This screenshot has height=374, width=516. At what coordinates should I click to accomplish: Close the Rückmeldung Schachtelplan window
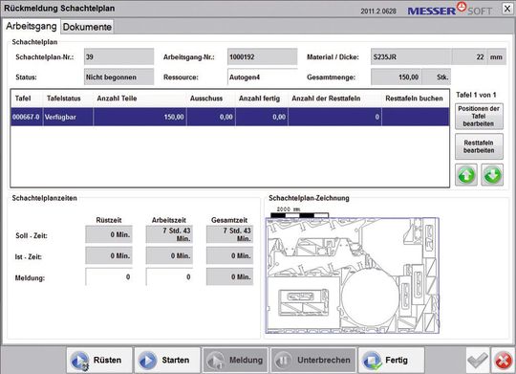(x=507, y=9)
